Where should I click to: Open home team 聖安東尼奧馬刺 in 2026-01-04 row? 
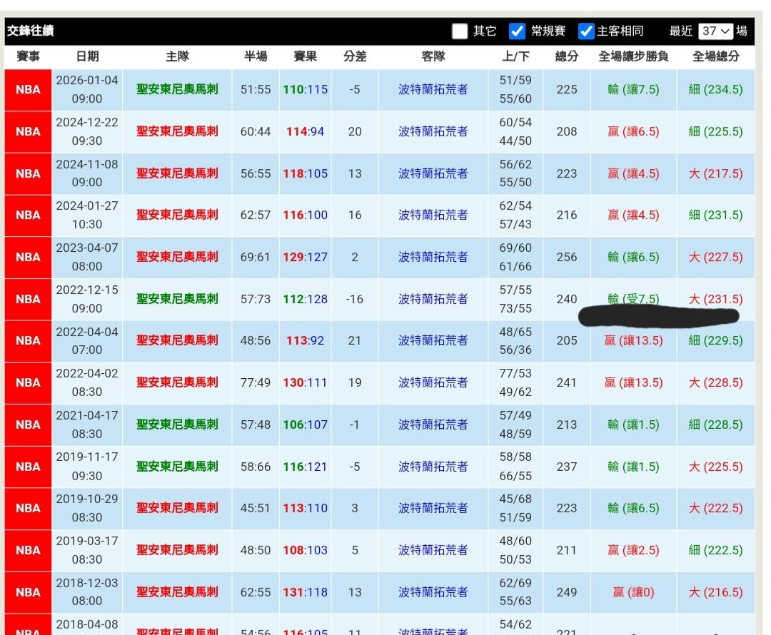tap(178, 90)
